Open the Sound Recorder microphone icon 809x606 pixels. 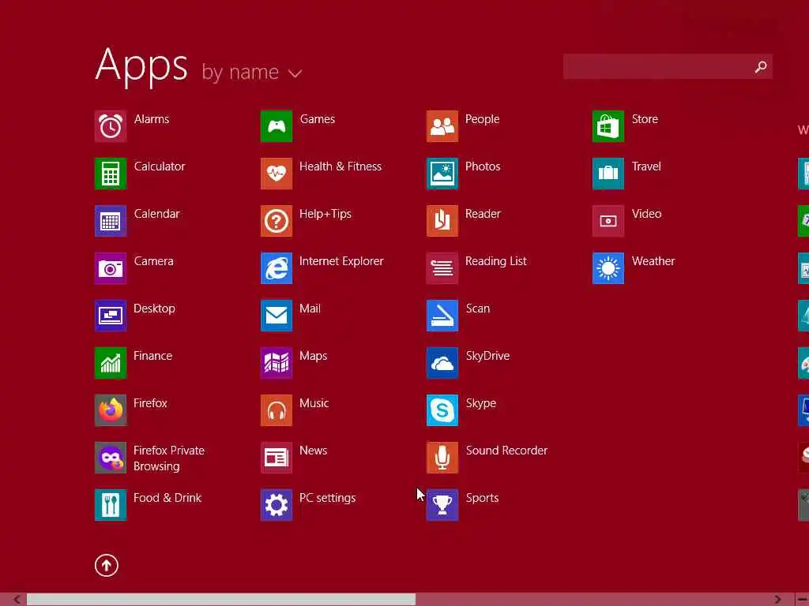pyautogui.click(x=442, y=458)
